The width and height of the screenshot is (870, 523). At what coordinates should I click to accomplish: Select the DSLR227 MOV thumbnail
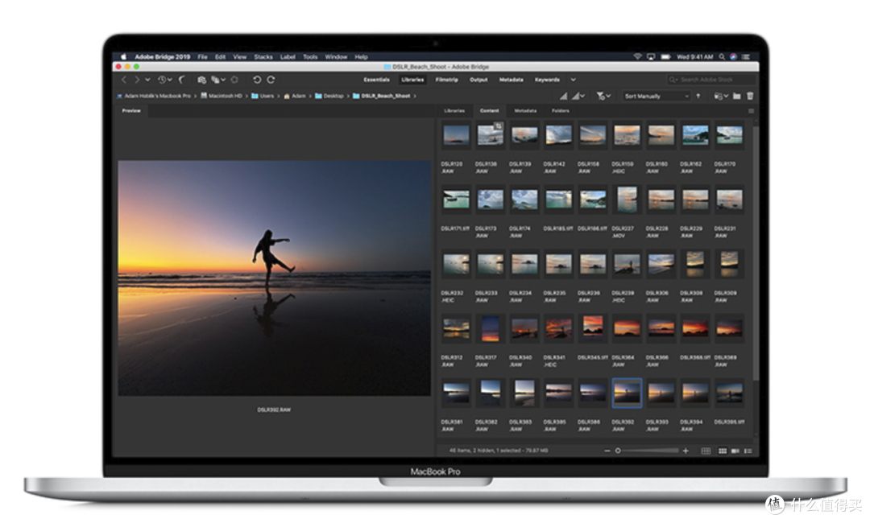click(x=627, y=200)
